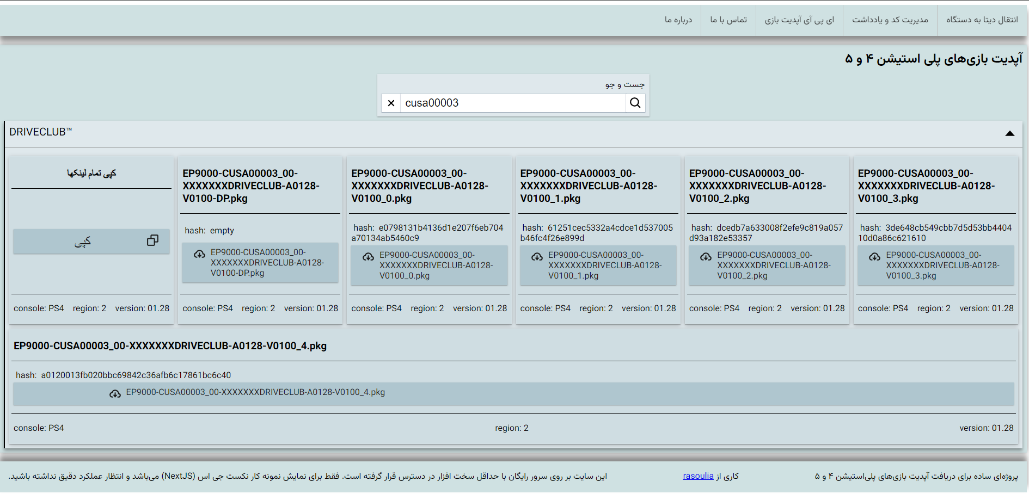Focus the search field containing cusa00003
This screenshot has height=494, width=1029.
coord(513,103)
